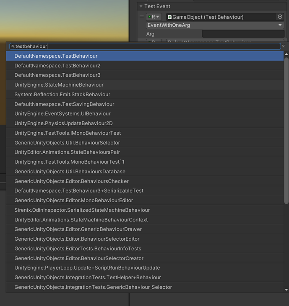Select UnityEditor.Animations.StateBehavioursPair
289x306 pixels.
tap(145, 152)
